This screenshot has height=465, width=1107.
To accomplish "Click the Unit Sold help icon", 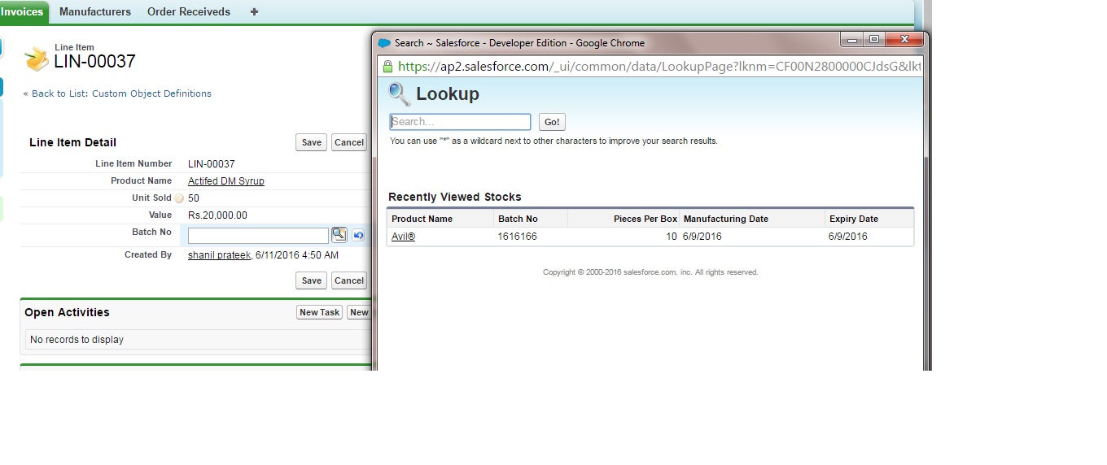I will (179, 198).
